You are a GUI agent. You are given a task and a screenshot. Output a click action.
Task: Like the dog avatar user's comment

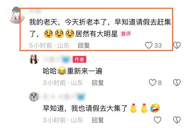coord(157,120)
